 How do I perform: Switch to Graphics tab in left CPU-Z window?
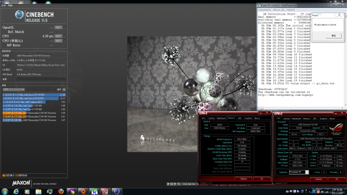pyautogui.click(x=248, y=118)
